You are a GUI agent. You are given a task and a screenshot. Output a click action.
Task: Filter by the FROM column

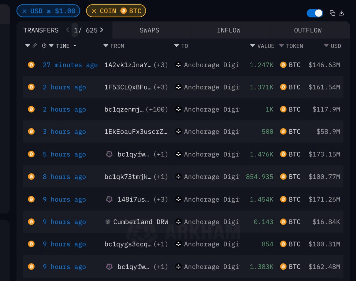point(106,46)
